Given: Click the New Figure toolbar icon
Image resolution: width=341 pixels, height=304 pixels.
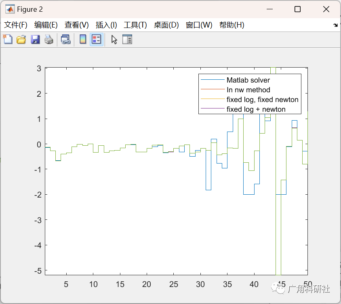Looking at the screenshot, I should pos(8,39).
